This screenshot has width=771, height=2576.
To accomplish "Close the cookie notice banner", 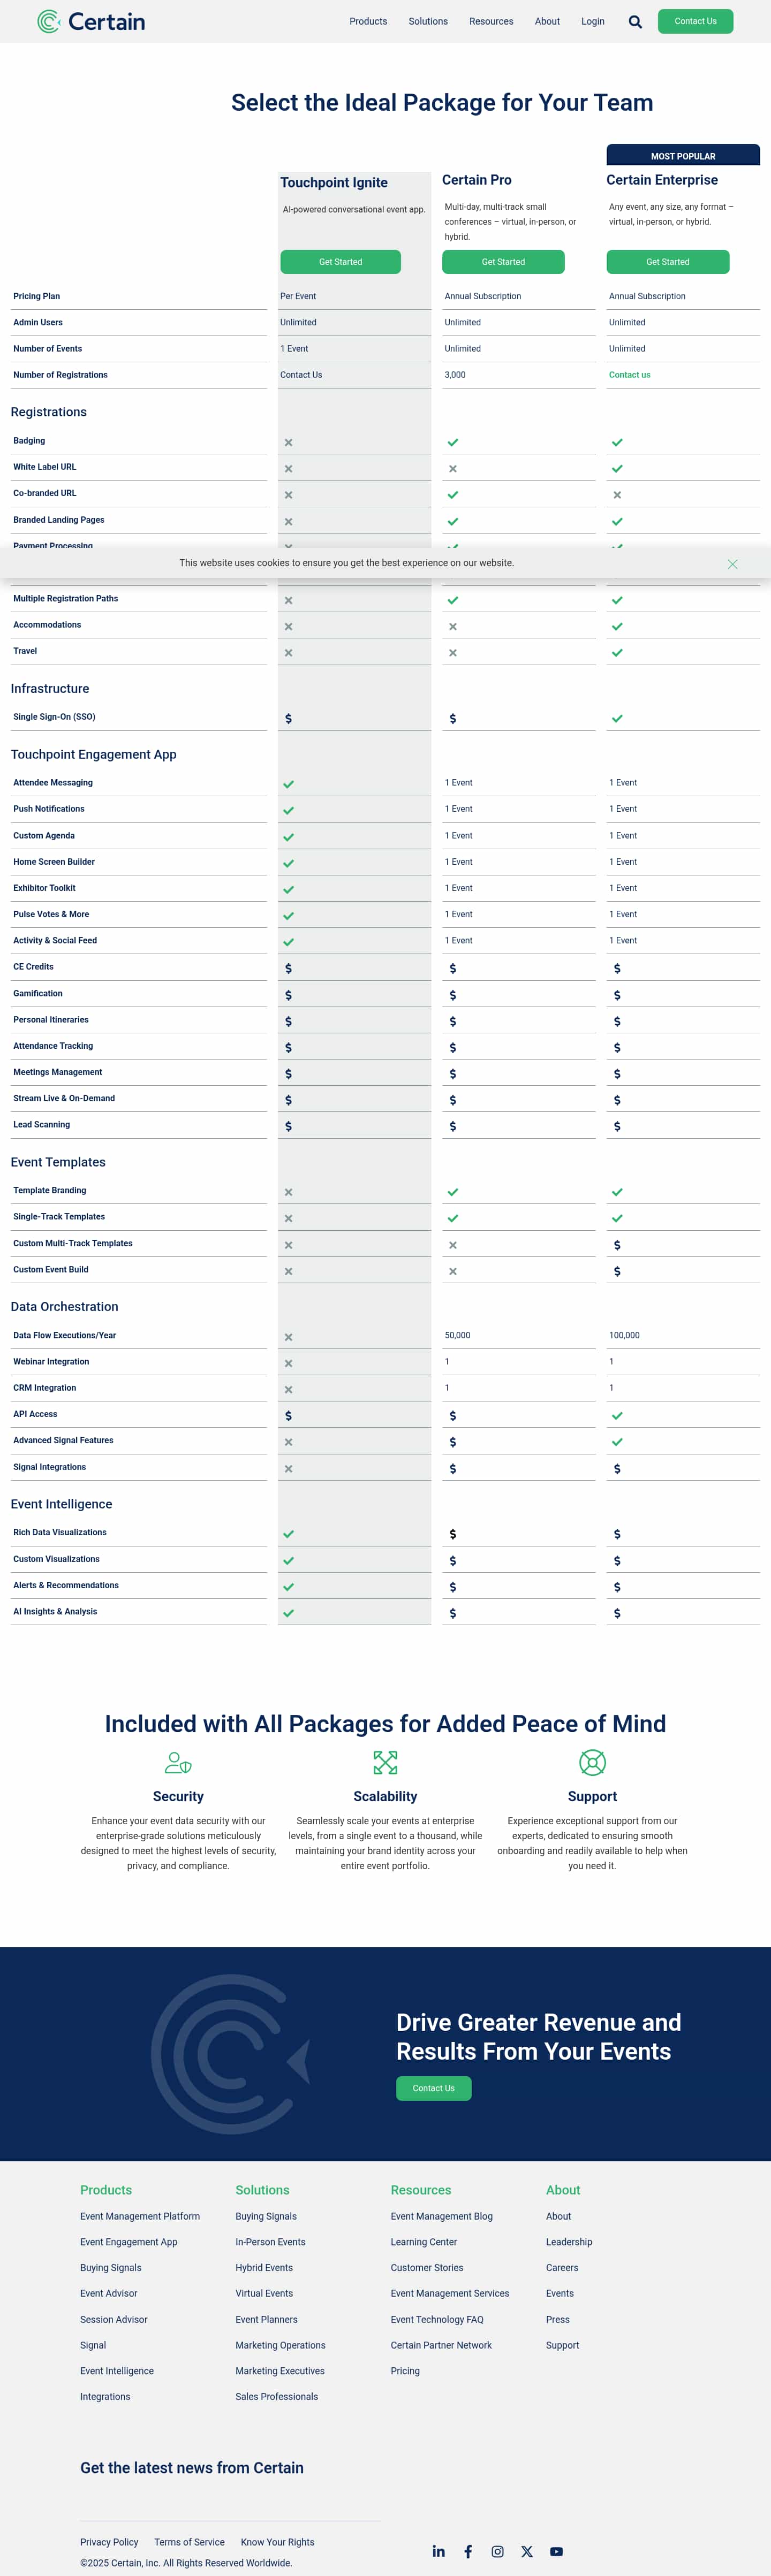I will (x=732, y=564).
